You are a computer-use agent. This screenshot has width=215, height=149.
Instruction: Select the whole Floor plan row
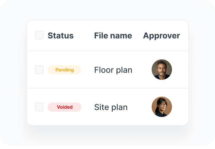click(107, 70)
